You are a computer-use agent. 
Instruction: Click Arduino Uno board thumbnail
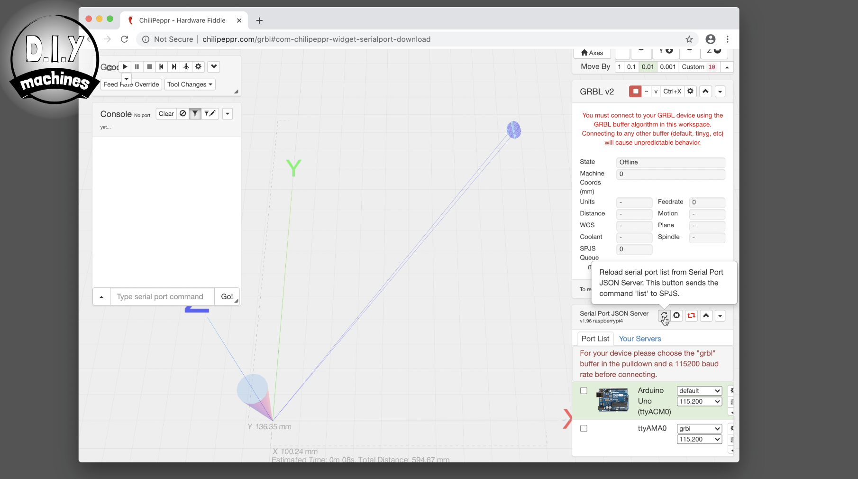613,400
